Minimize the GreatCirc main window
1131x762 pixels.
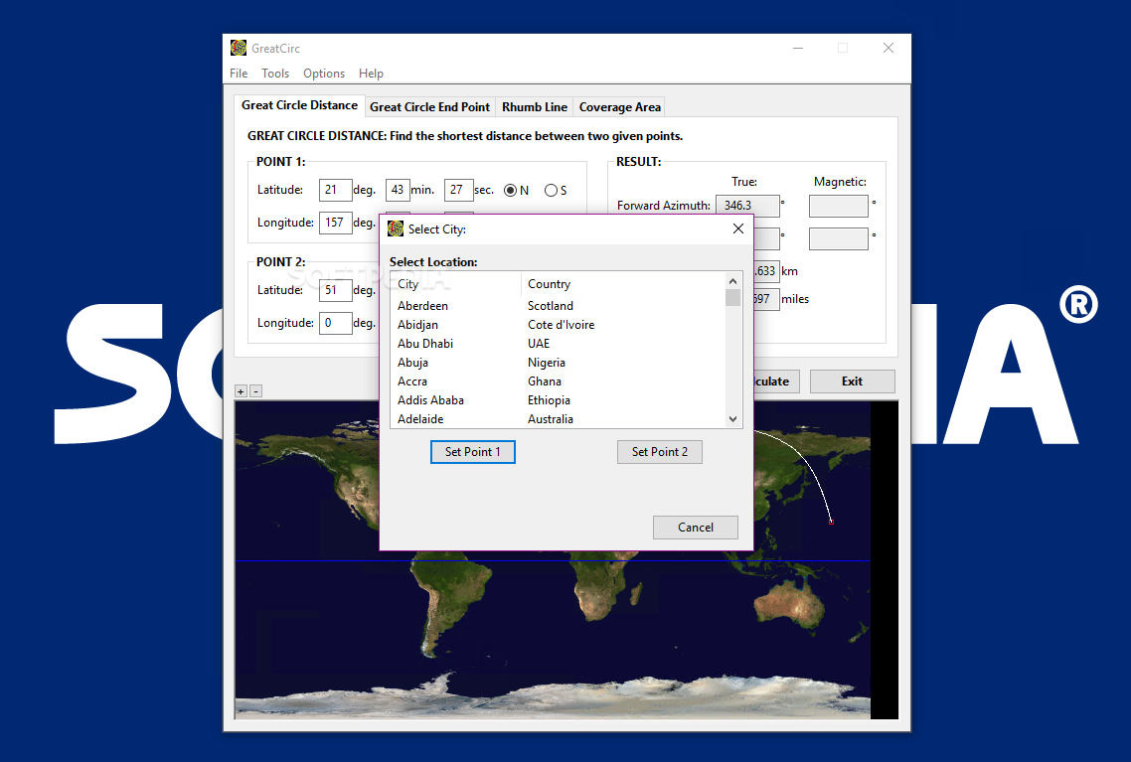pos(798,48)
